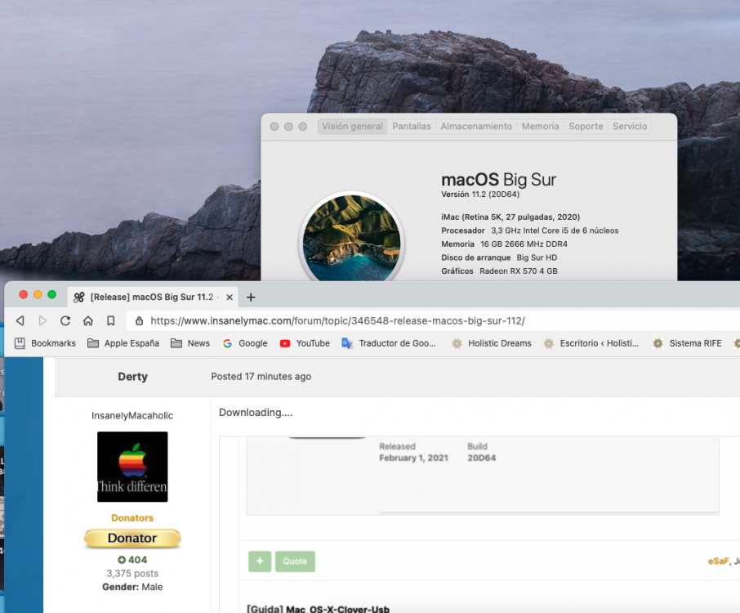Open a new browser tab with plus
This screenshot has width=740, height=613.
(251, 297)
